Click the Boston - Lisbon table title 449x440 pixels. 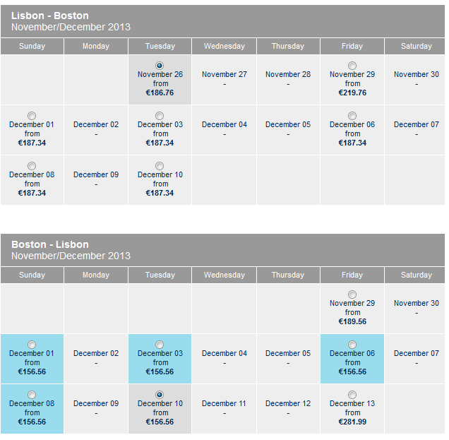click(x=50, y=244)
